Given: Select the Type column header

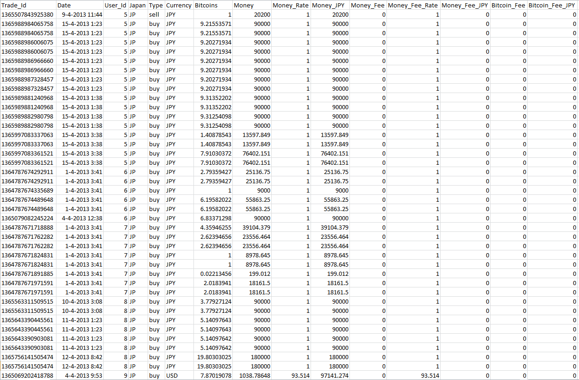Looking at the screenshot, I should pyautogui.click(x=156, y=5).
